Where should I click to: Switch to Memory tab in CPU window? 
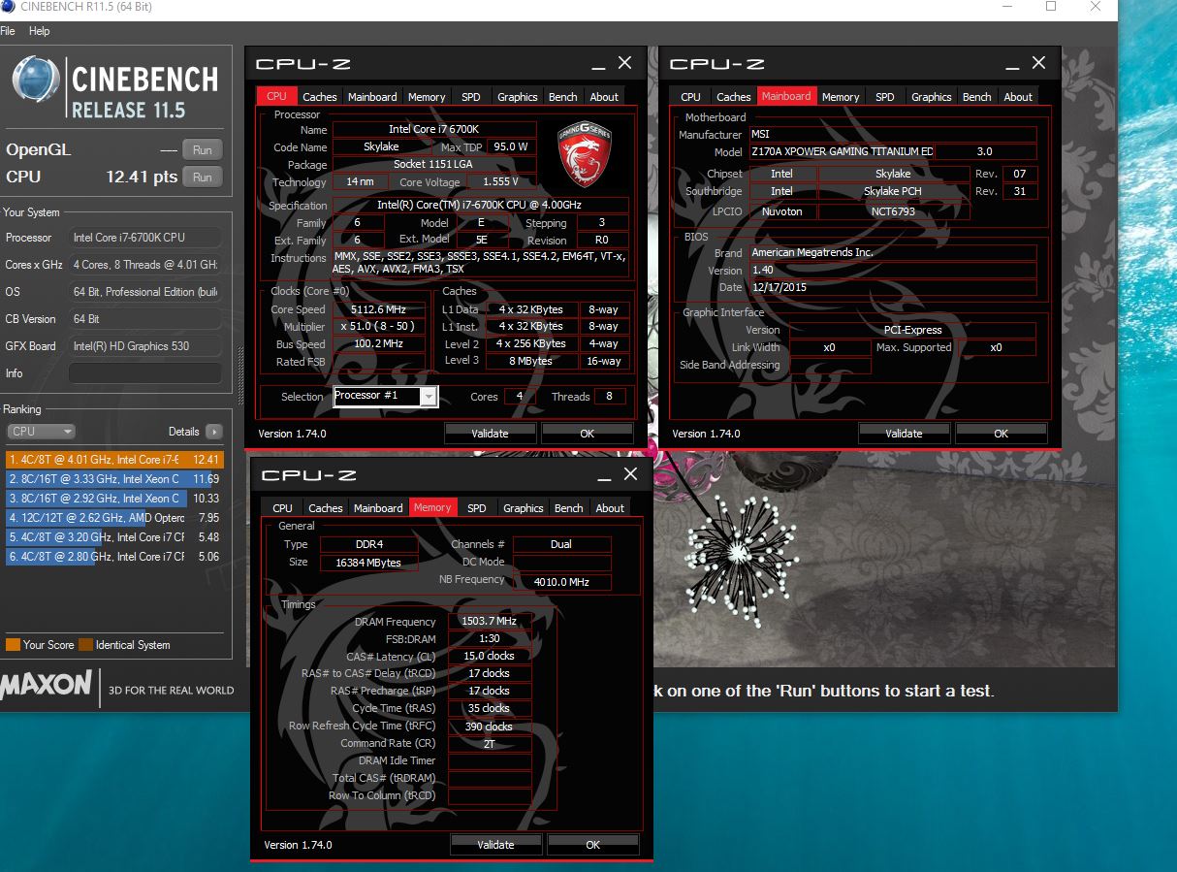click(x=427, y=97)
